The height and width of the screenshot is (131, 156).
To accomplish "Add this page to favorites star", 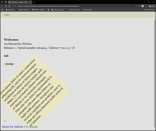I will pyautogui.click(x=139, y=6).
